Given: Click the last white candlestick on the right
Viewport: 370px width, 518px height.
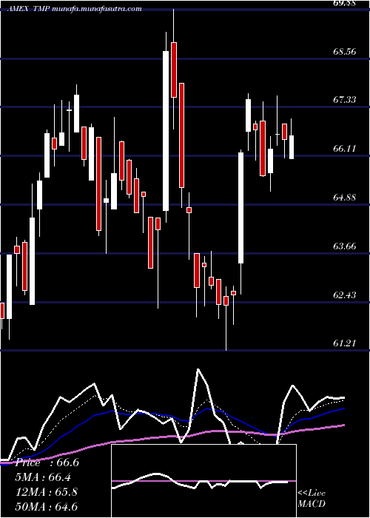Looking at the screenshot, I should click(x=292, y=147).
